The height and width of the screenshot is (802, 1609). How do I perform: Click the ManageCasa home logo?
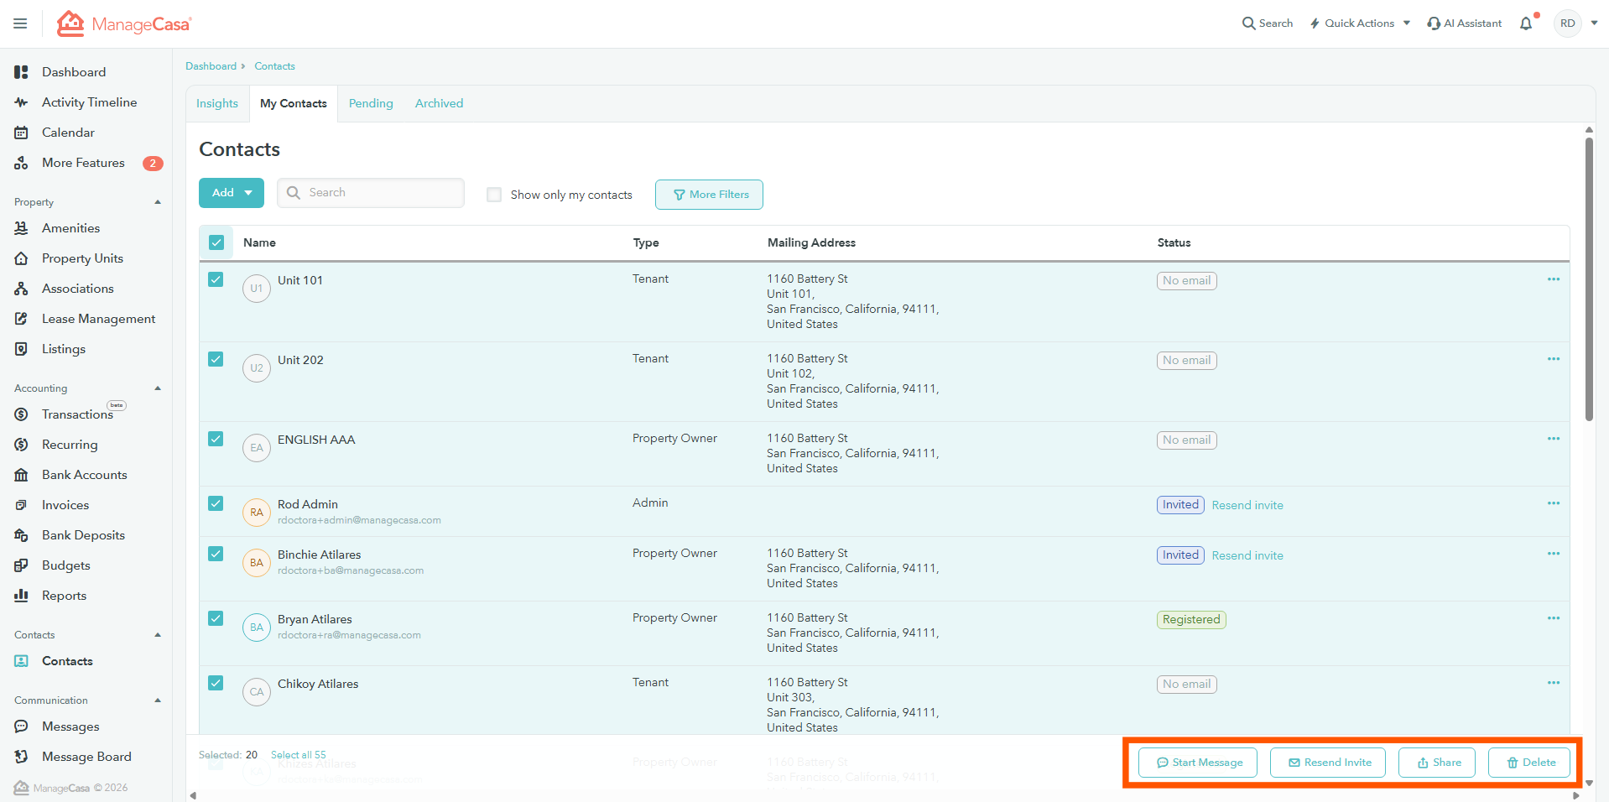click(124, 23)
